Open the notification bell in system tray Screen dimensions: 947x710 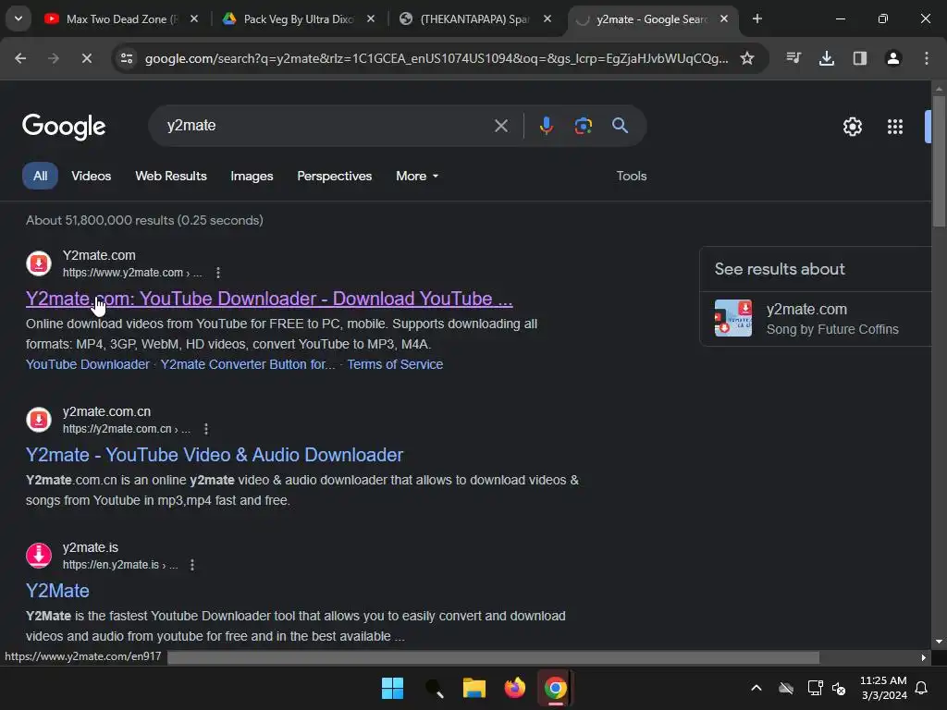coord(922,688)
